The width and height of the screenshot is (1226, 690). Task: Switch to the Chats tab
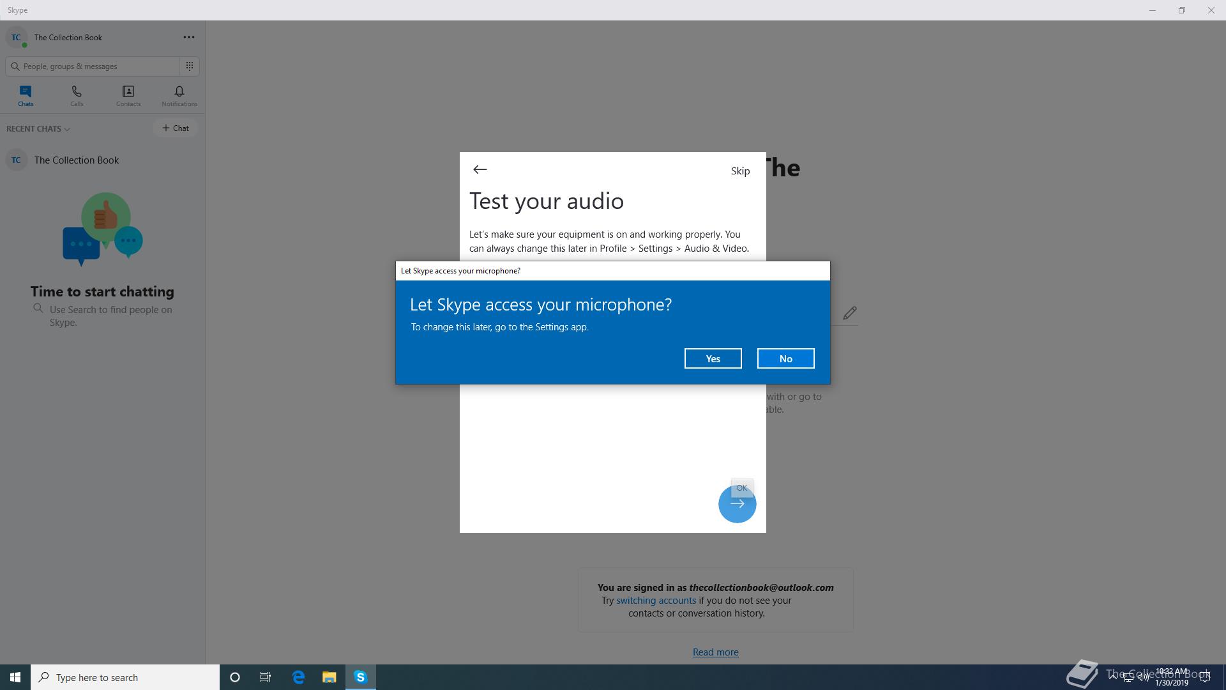click(26, 96)
